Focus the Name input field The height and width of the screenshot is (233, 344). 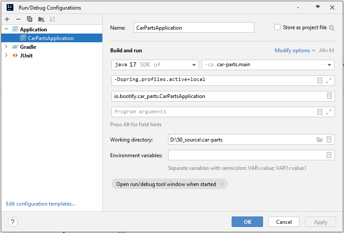coord(194,27)
